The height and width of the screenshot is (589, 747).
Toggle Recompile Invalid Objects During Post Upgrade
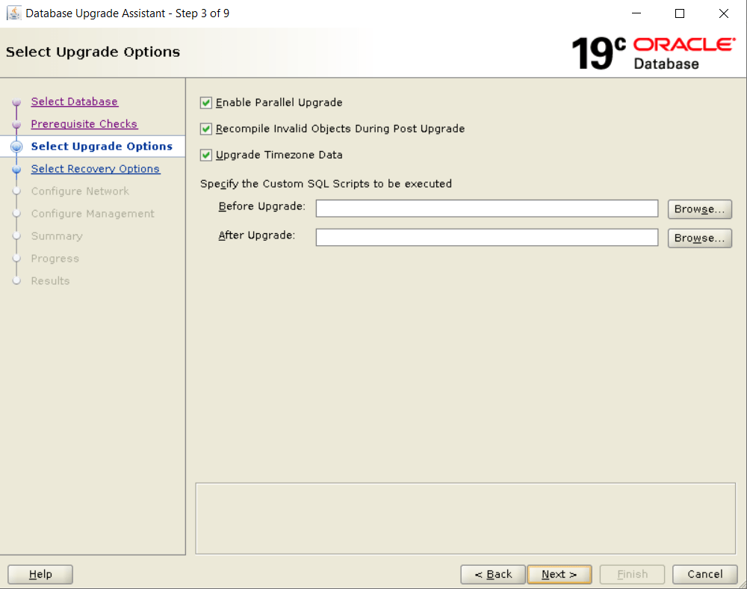206,129
